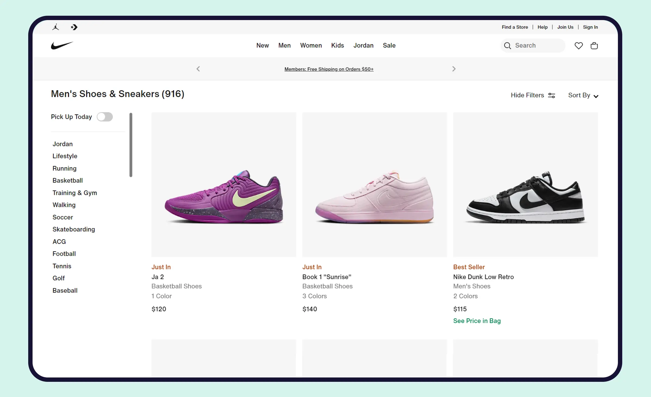Open the Jordan Jumpman logo
This screenshot has width=651, height=397.
pyautogui.click(x=56, y=27)
